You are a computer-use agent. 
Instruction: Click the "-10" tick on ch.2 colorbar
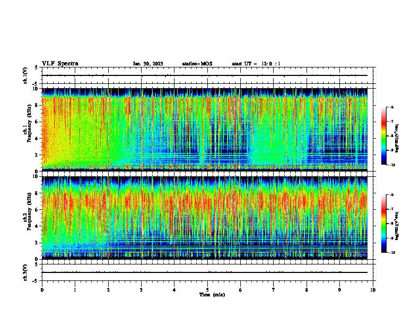(392, 253)
